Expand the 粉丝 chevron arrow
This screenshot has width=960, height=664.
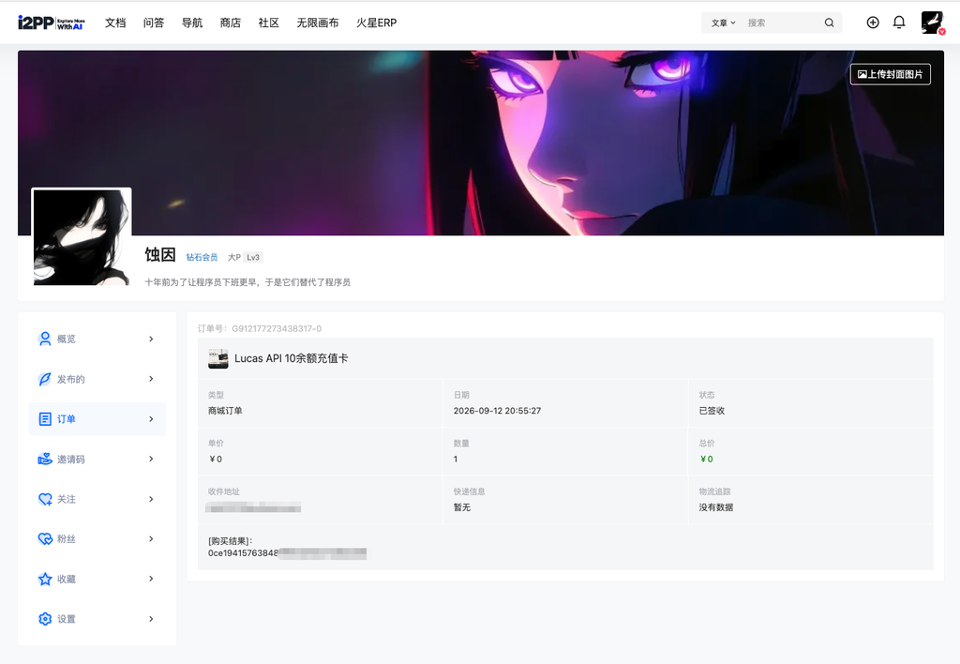151,539
